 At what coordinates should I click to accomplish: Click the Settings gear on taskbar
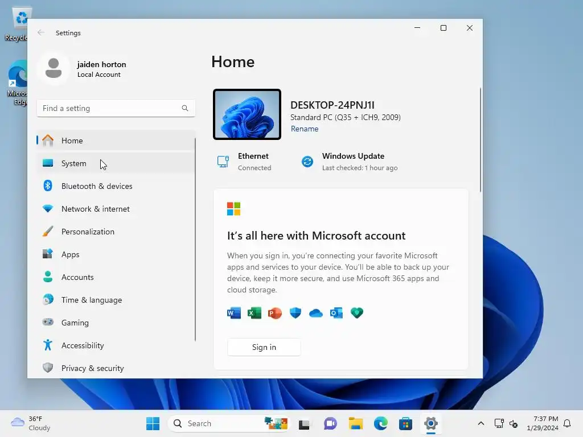[x=431, y=423]
